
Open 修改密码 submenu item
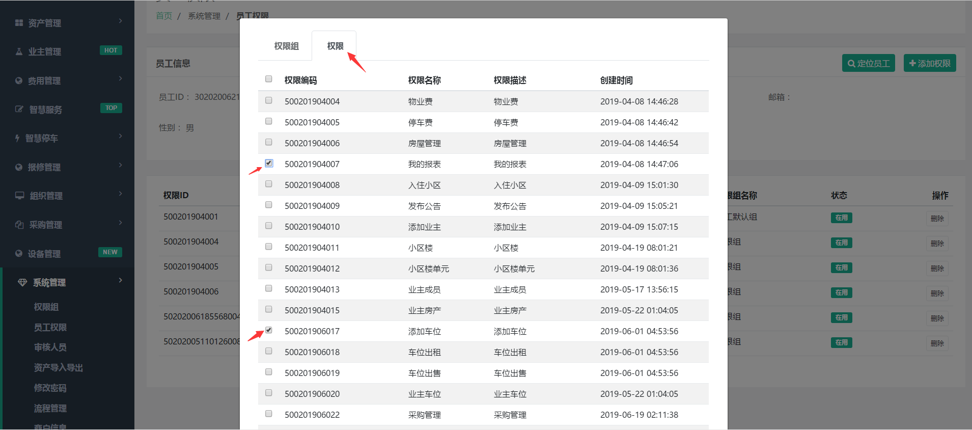pos(50,388)
